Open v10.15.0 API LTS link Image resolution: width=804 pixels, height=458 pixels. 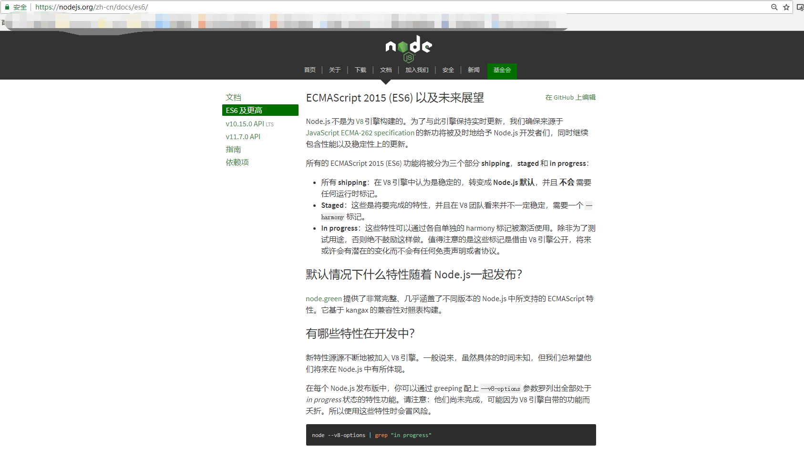click(x=250, y=124)
